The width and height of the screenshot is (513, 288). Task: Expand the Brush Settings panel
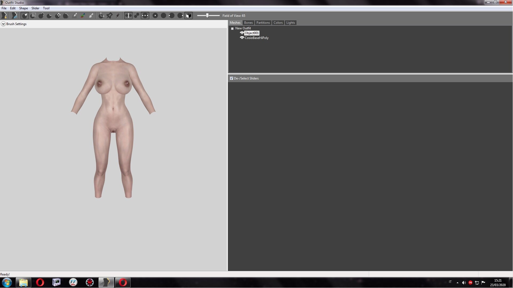tap(3, 24)
